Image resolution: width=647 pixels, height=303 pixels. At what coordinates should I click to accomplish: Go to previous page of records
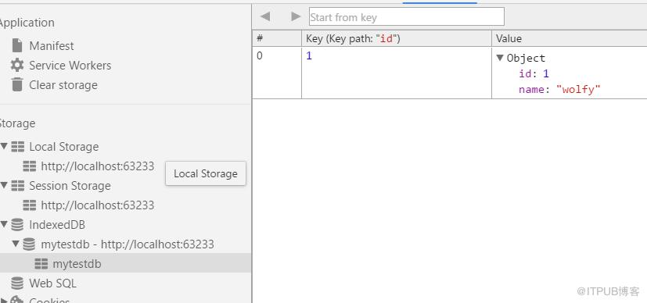(265, 16)
